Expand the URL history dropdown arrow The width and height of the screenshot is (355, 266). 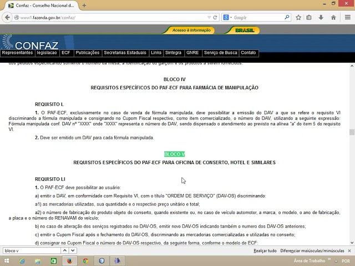click(x=209, y=17)
